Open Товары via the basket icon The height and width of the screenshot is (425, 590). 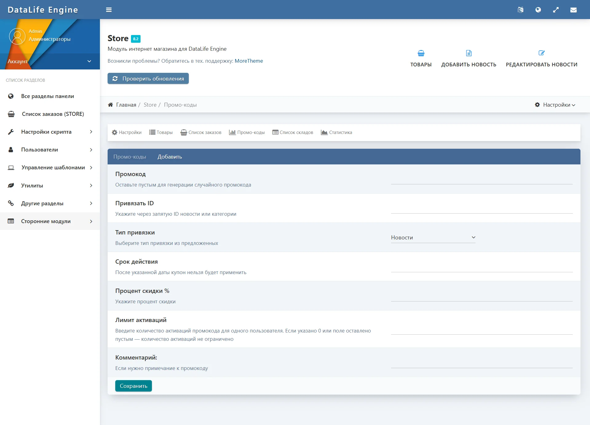pos(421,53)
